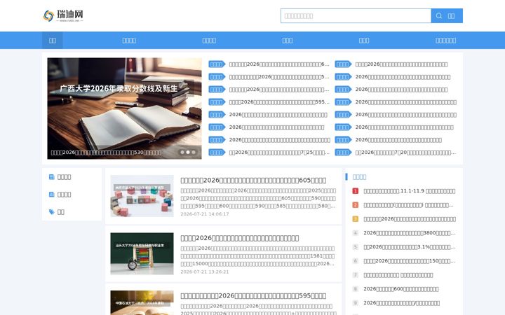Open the rank 9 item containing a slash
The height and width of the screenshot is (315, 505).
pyautogui.click(x=402, y=303)
